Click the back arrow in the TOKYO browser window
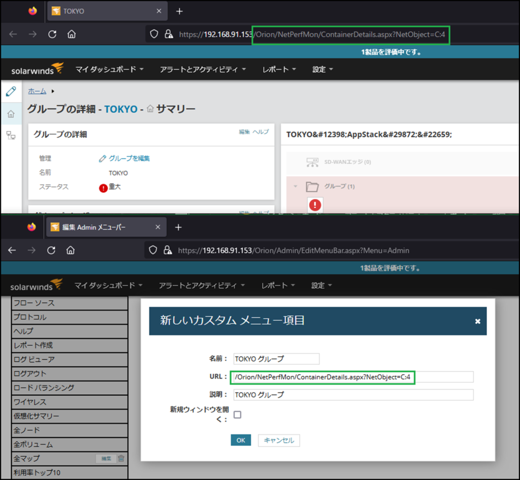The image size is (520, 480). coord(13,34)
